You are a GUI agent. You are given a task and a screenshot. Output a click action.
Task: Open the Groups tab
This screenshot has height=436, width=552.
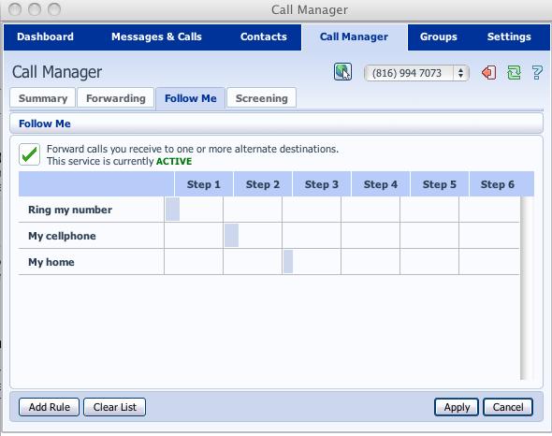pos(438,36)
